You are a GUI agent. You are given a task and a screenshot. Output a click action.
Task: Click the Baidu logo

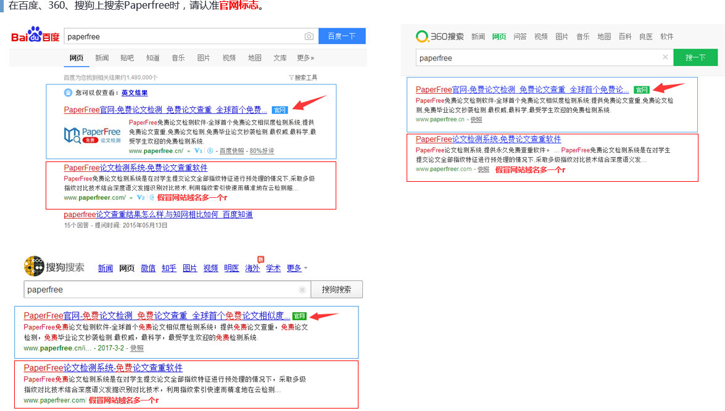[36, 35]
